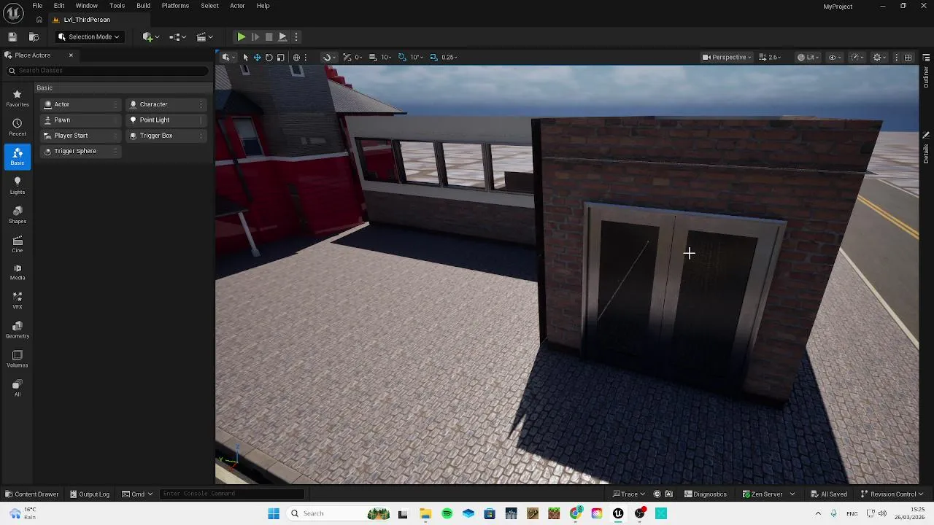Open the viewport settings gear menu
This screenshot has height=525, width=934.
880,57
